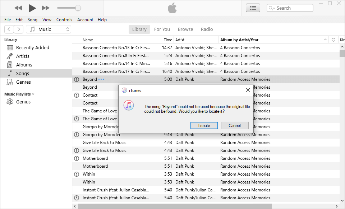The width and height of the screenshot is (345, 209).
Task: Cancel the missing file dialog
Action: (235, 125)
